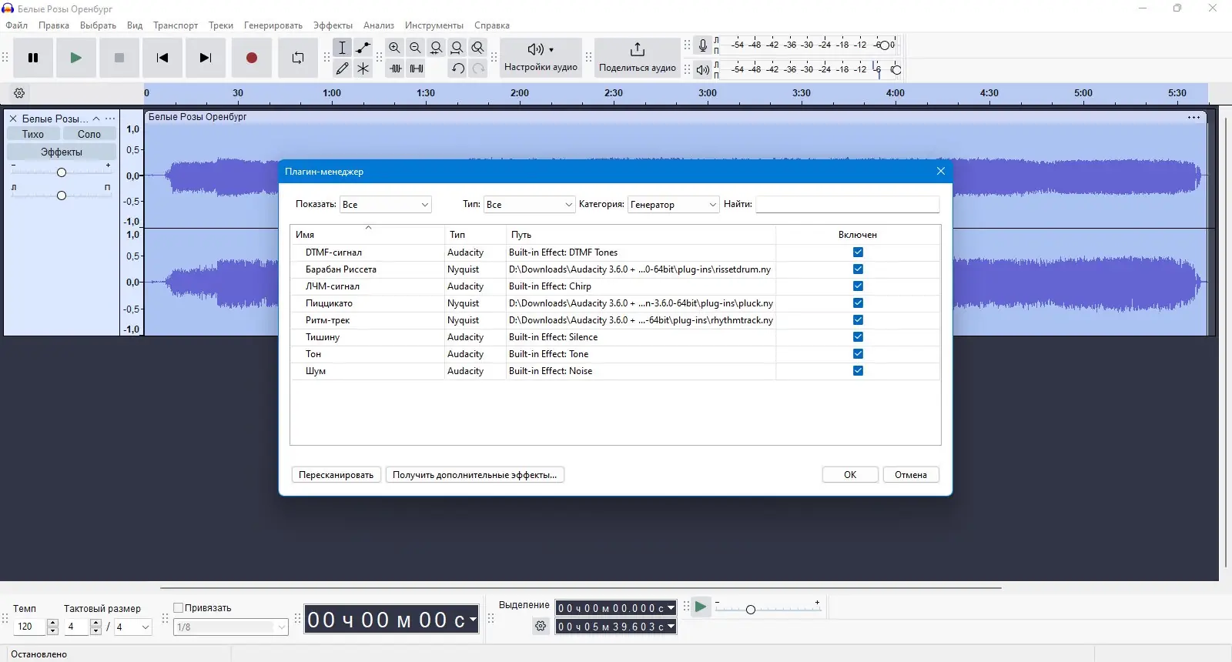Click the Zoom Out magnifier icon

tap(416, 48)
